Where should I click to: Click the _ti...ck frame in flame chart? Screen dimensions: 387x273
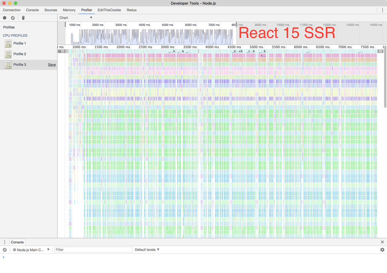pos(237,51)
